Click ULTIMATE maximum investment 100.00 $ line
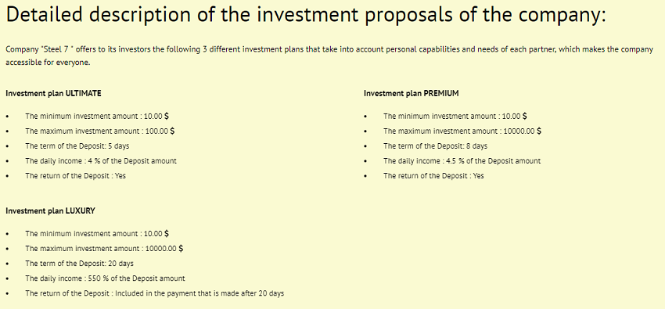 [100, 131]
